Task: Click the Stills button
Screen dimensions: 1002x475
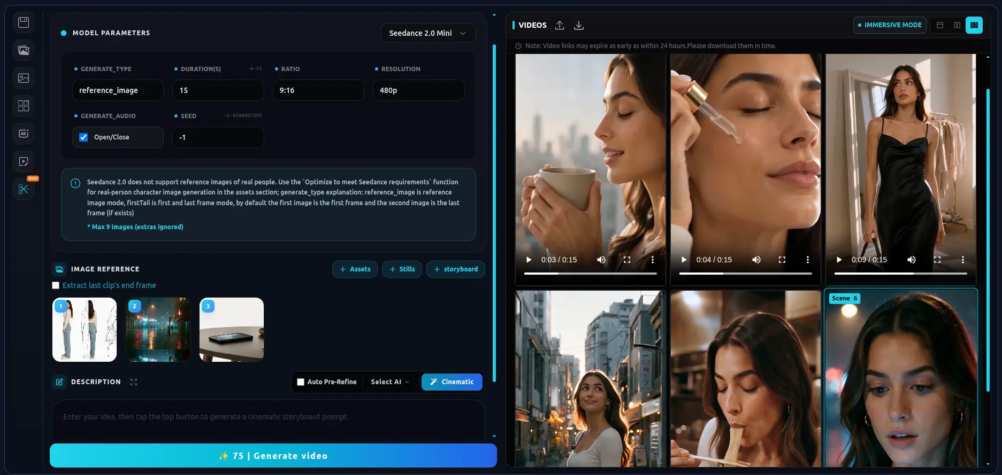Action: tap(402, 269)
